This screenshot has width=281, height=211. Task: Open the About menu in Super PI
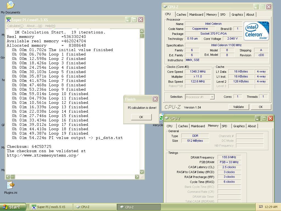click(x=34, y=26)
